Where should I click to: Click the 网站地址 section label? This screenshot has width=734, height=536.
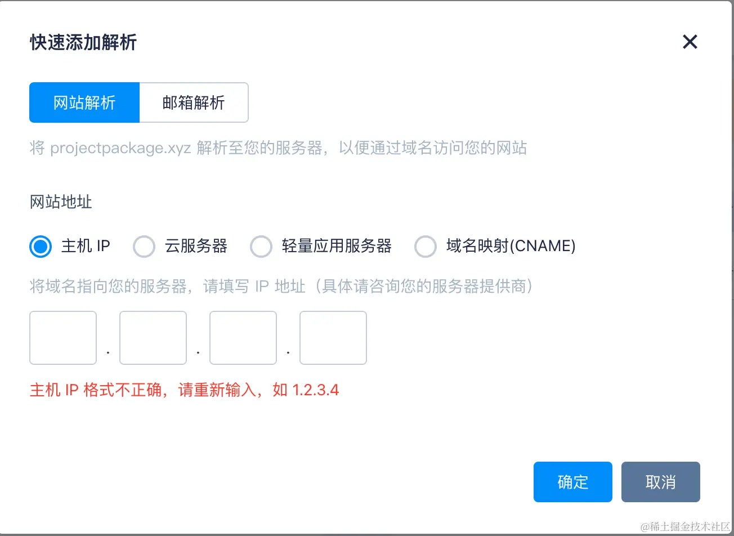60,202
